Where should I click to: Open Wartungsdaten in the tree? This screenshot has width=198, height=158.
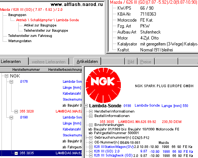tap(20, 41)
